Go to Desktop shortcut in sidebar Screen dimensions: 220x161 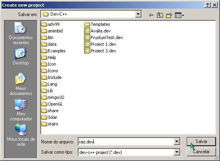tap(21, 56)
